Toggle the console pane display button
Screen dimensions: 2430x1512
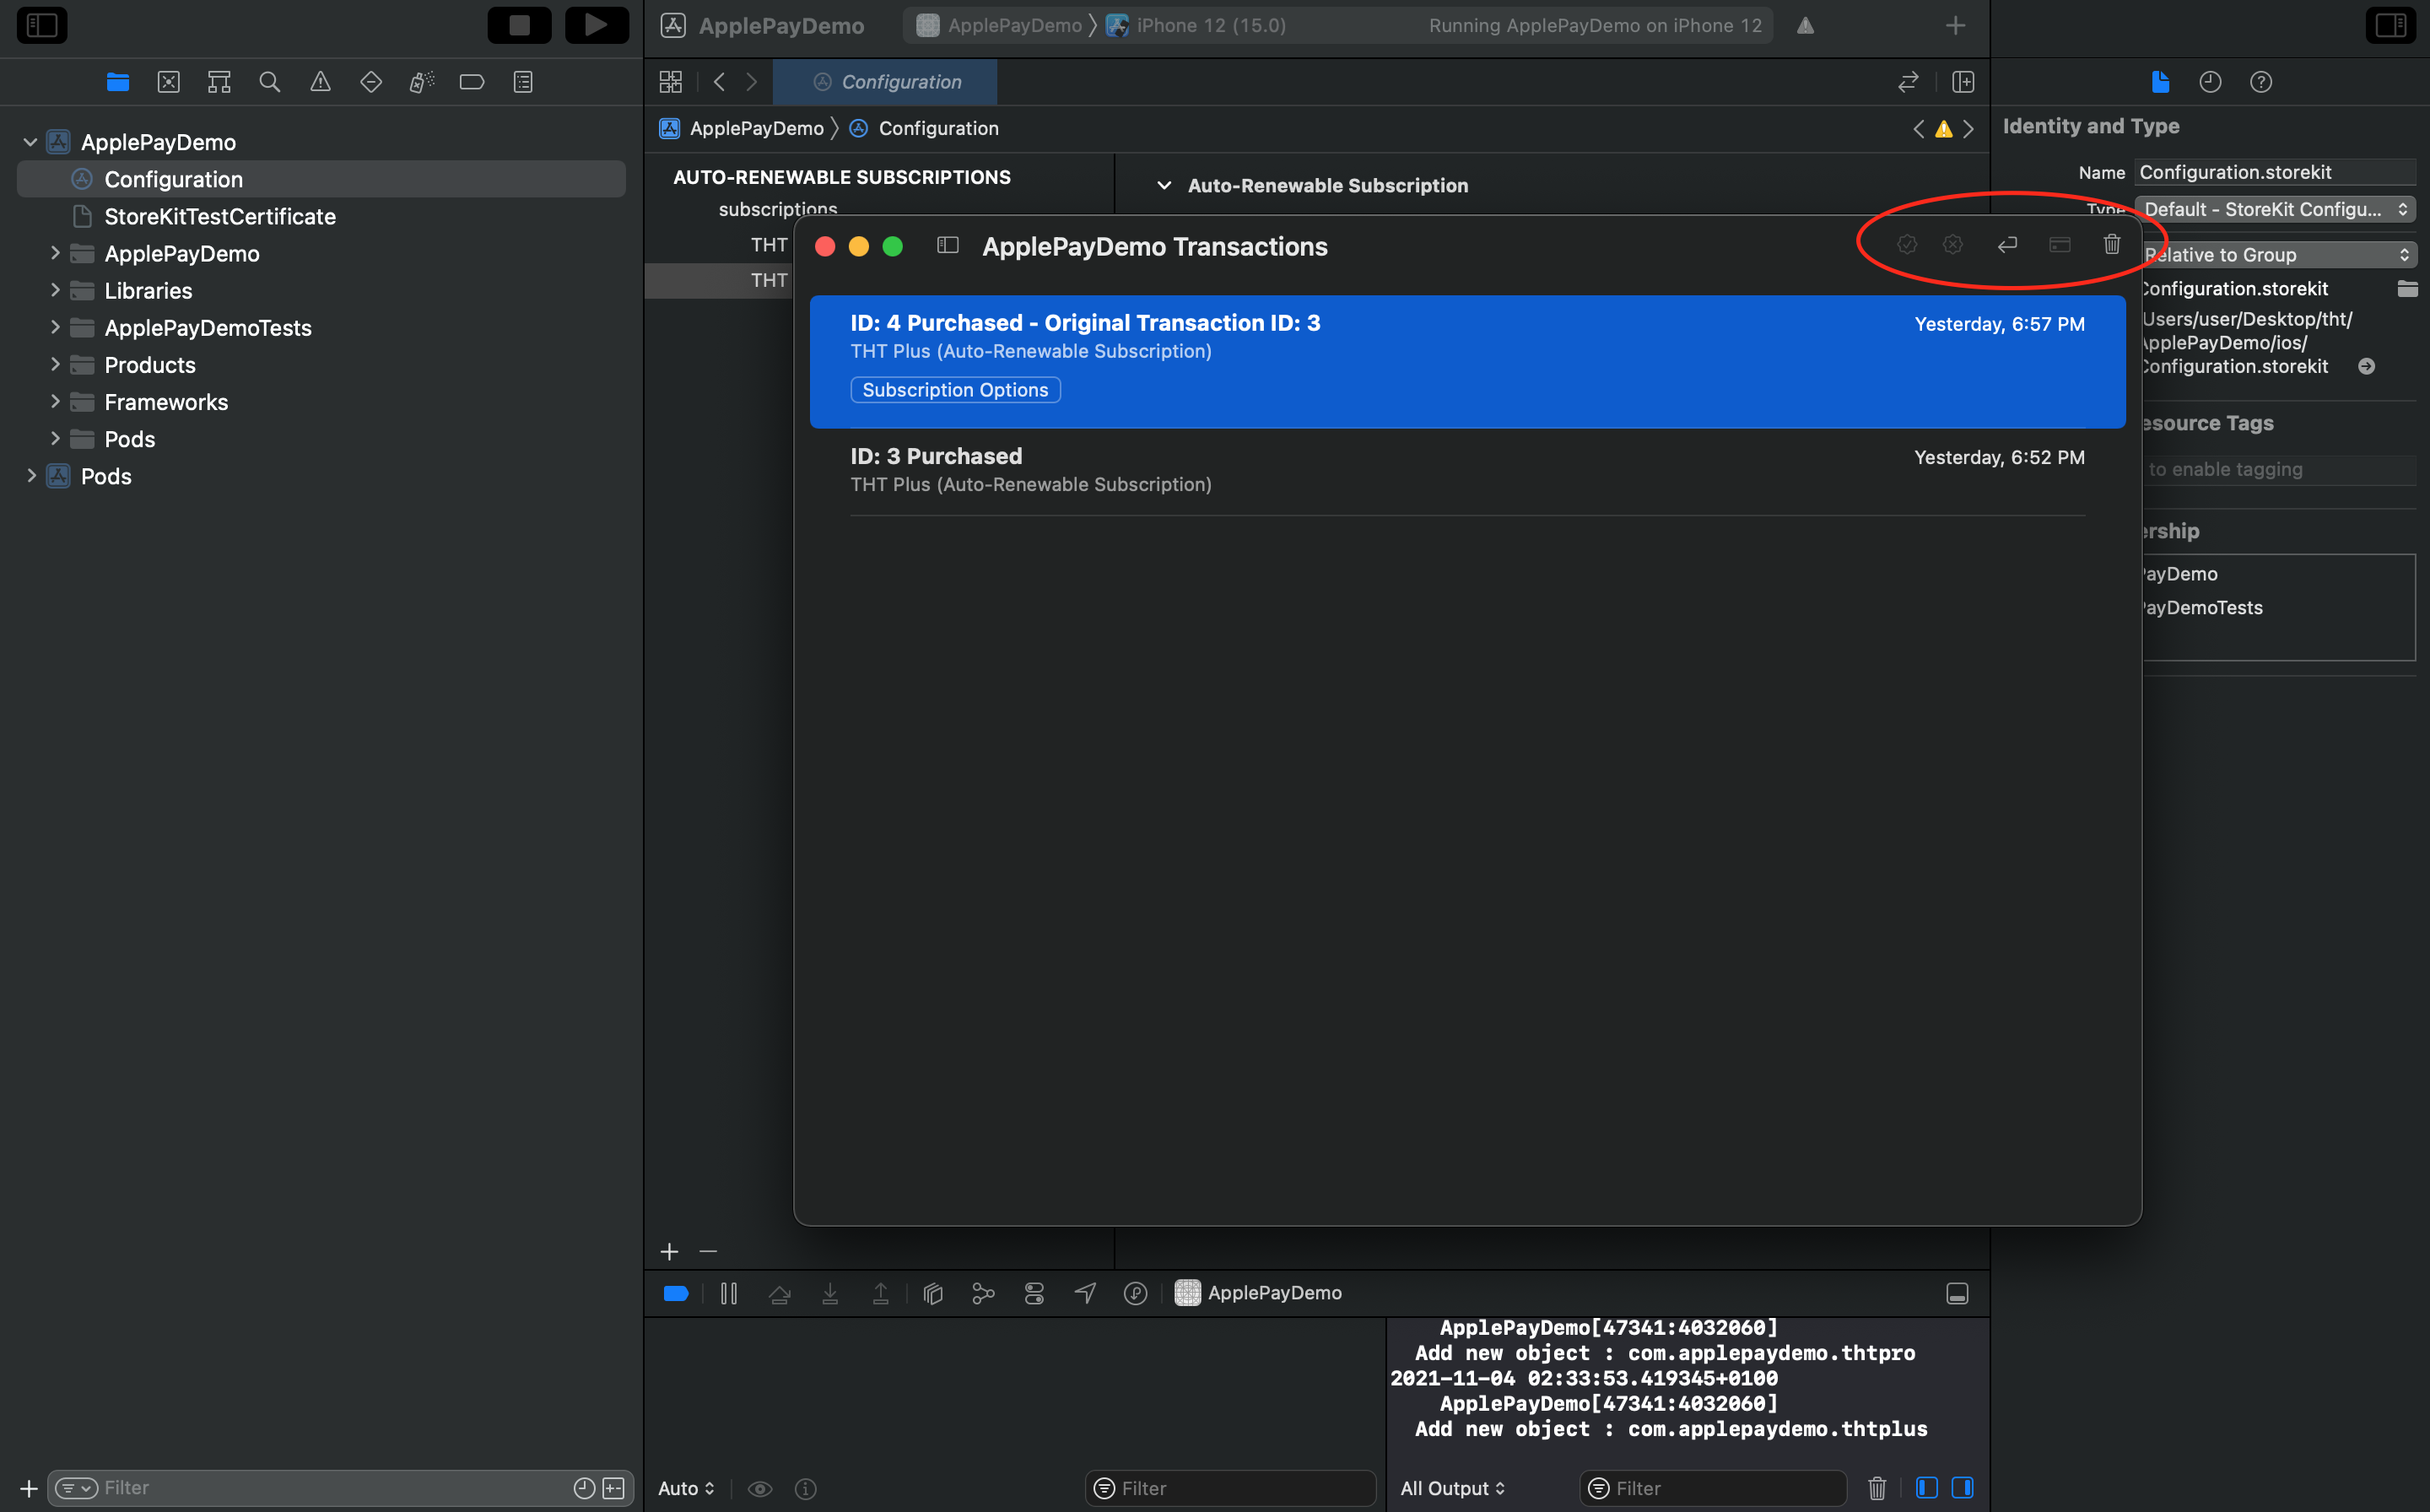click(1962, 1488)
